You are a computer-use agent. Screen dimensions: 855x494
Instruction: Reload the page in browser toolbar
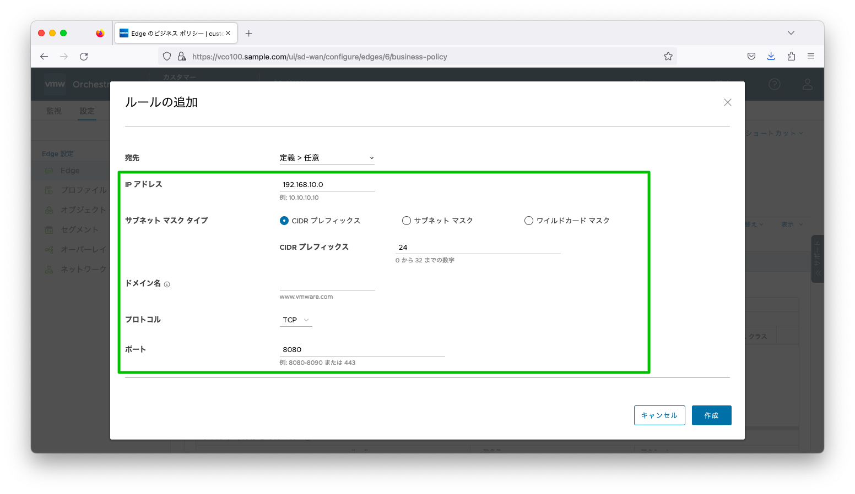coord(84,56)
